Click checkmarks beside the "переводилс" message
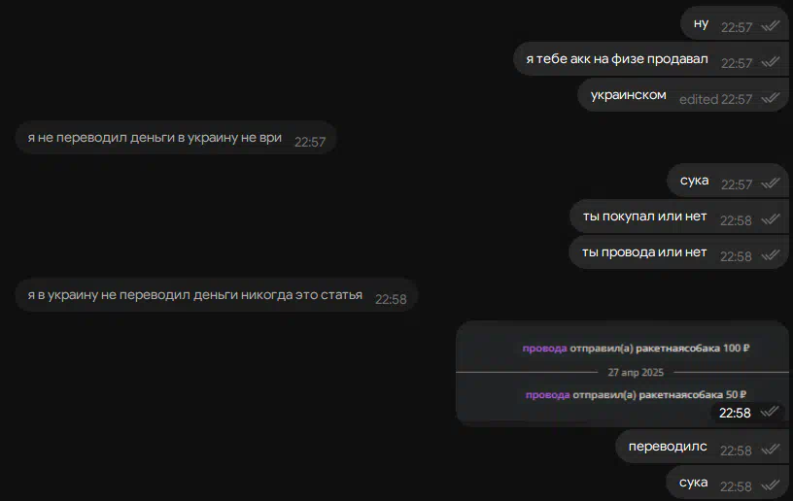 pyautogui.click(x=771, y=449)
